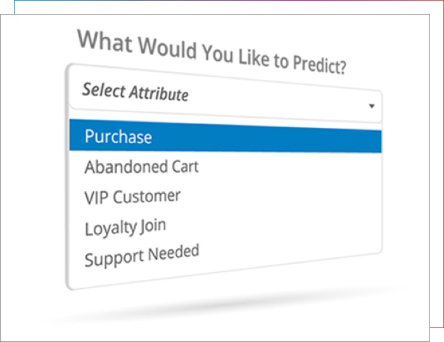Select Abandoned Cart from the list
Screen dimensions: 444x342
tap(141, 167)
